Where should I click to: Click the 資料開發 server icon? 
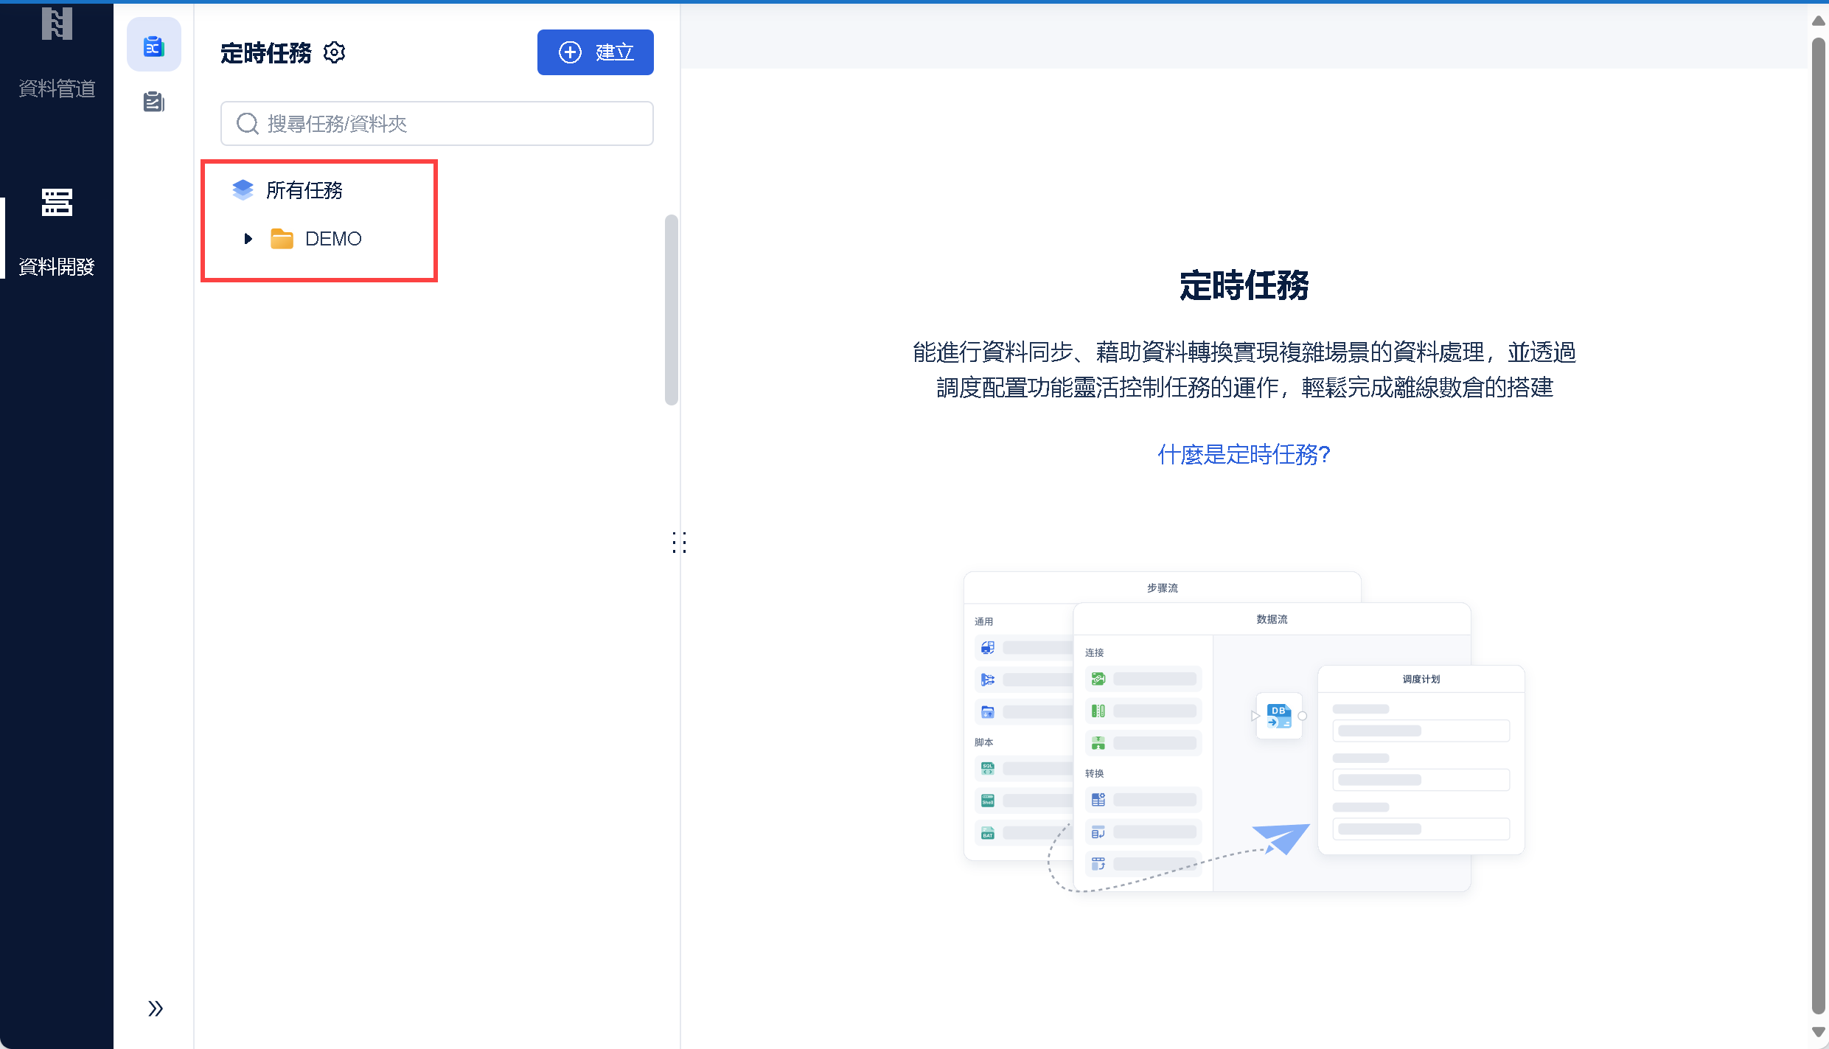tap(57, 202)
